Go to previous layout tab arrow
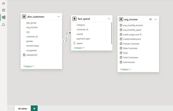This screenshot has width=173, height=111. [9, 109]
